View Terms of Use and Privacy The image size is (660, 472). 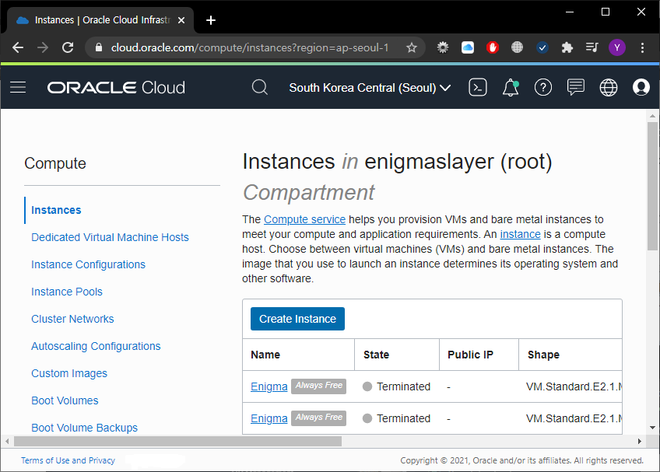(x=68, y=460)
